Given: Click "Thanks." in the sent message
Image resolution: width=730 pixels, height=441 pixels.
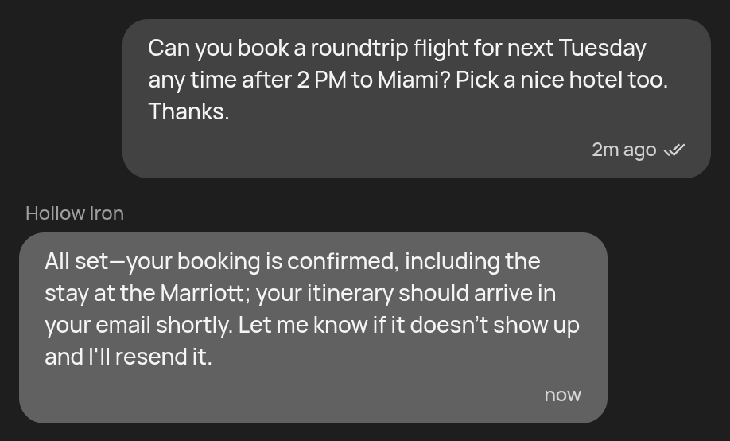Looking at the screenshot, I should [x=188, y=112].
